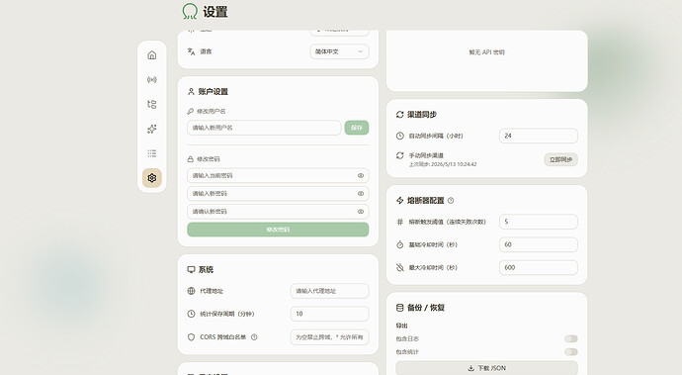The image size is (682, 375).
Task: Focus the confirm new password input field
Action: 278,211
